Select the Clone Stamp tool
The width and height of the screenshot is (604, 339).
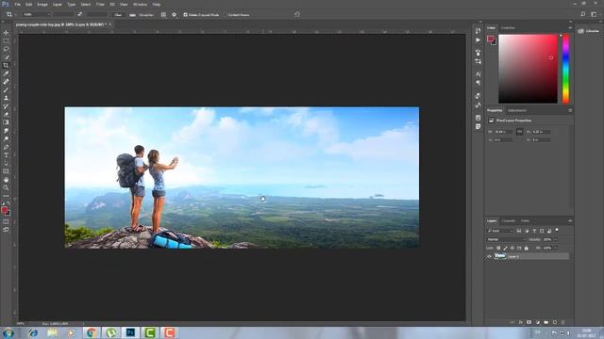pyautogui.click(x=6, y=98)
